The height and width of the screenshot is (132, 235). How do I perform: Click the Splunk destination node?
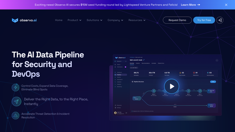click(211, 91)
